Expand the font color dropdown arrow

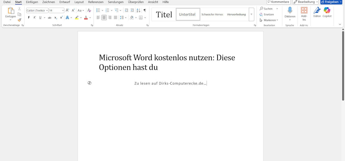tap(90, 18)
